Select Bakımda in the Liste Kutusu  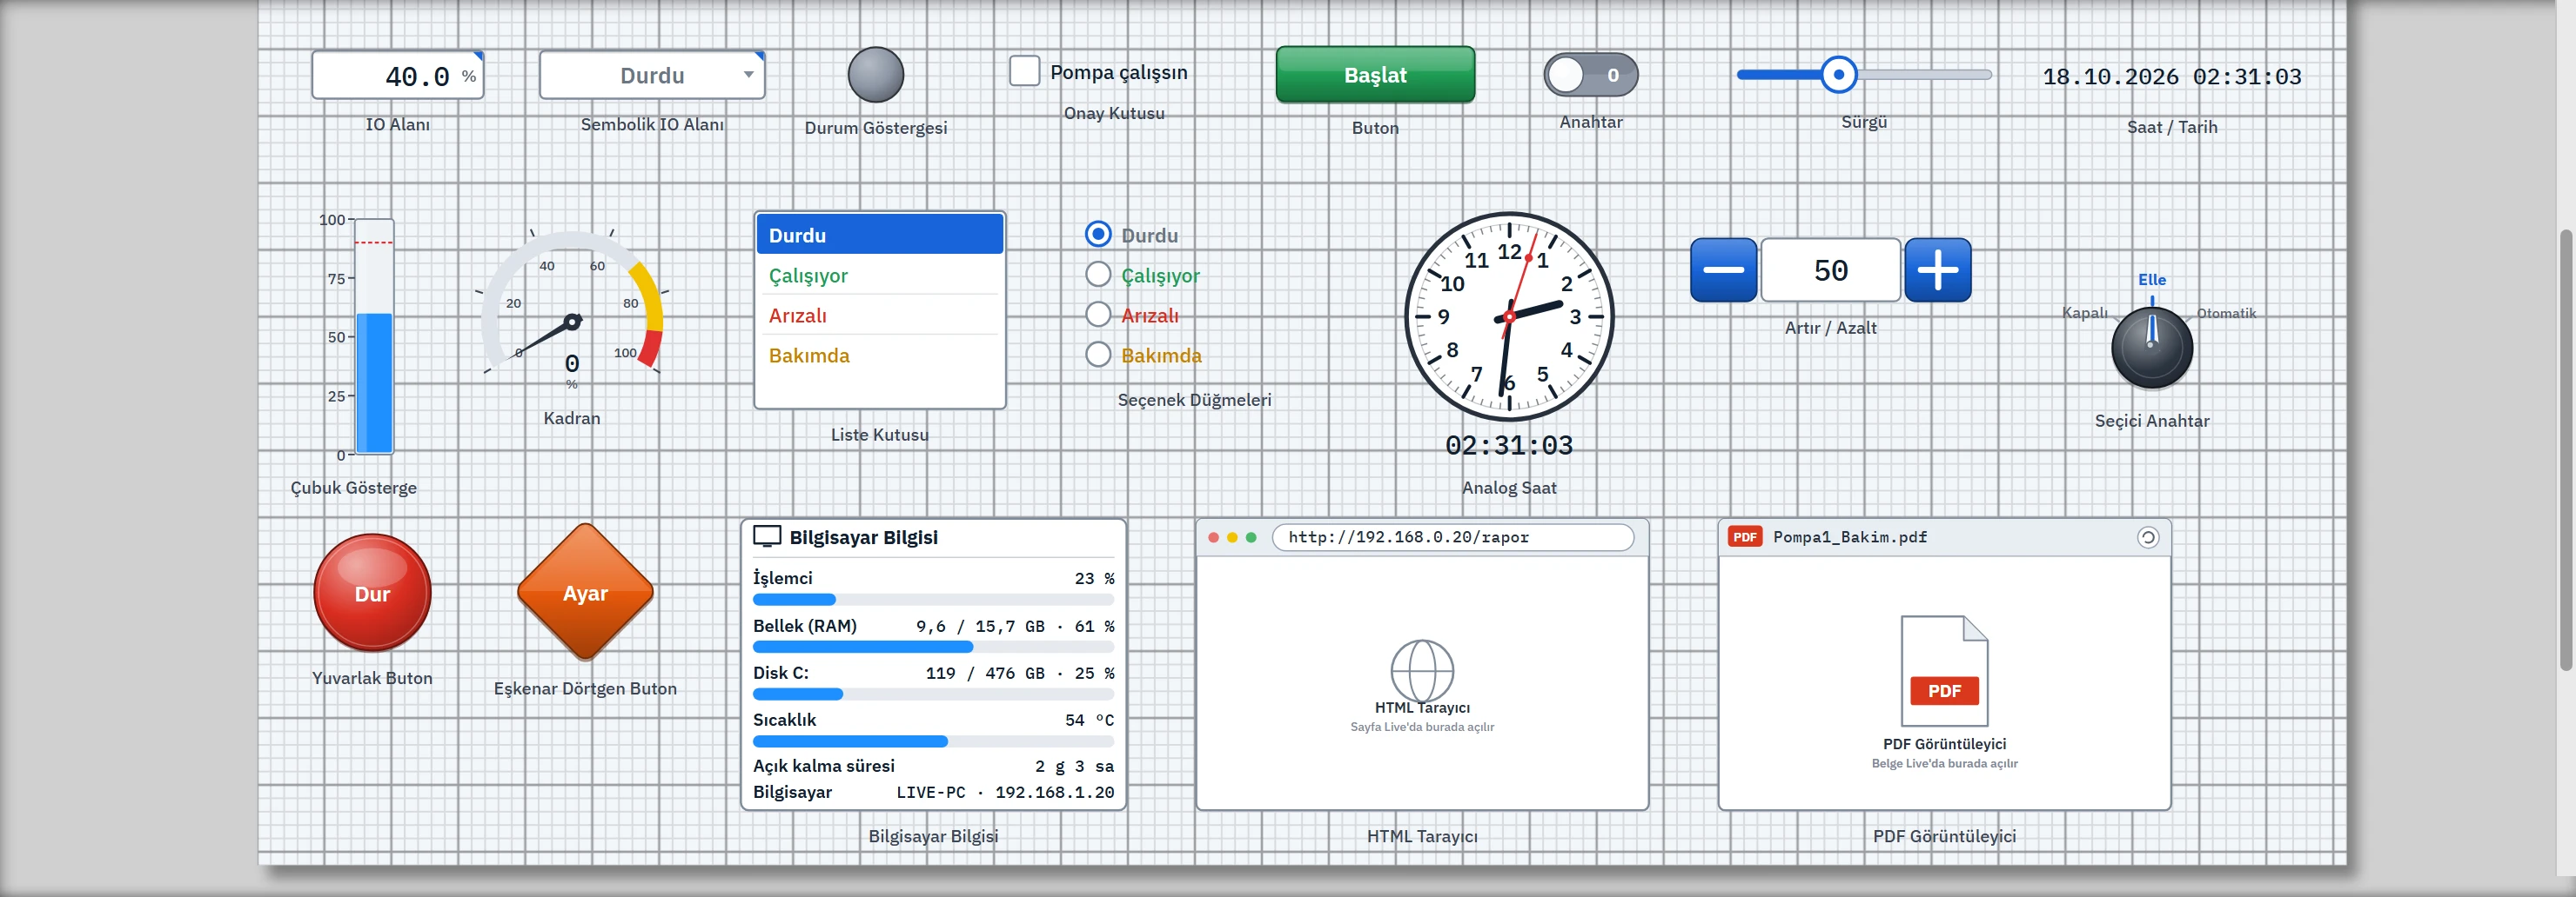tap(879, 355)
